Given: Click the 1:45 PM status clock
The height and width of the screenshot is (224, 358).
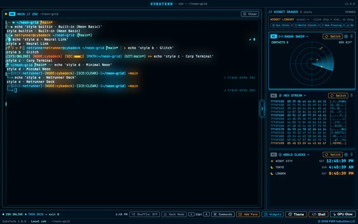Looking at the screenshot, I should point(122,214).
